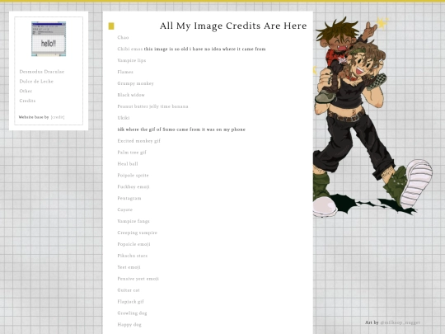
Task: Open the Coyote credit link
Action: tap(125, 209)
